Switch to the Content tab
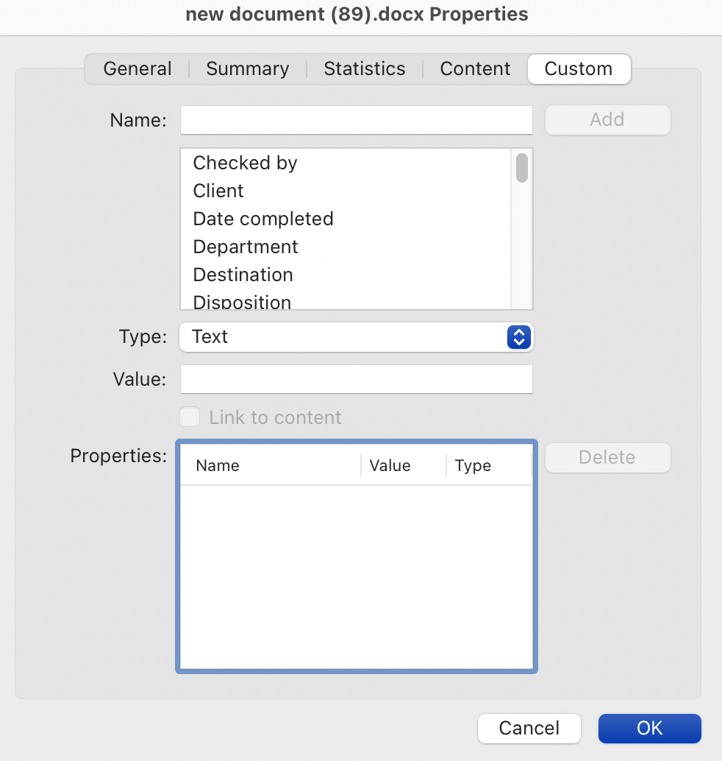The image size is (722, 761). coord(475,69)
